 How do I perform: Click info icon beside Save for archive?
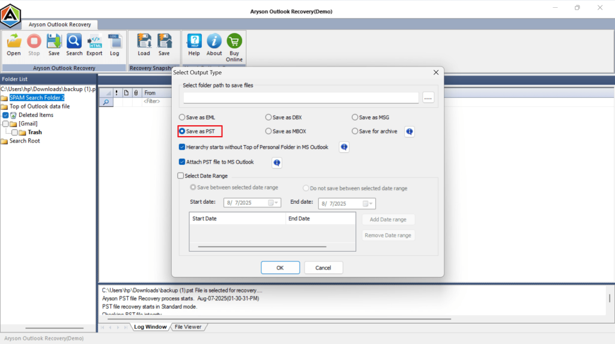410,131
